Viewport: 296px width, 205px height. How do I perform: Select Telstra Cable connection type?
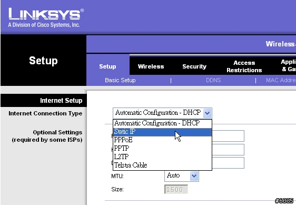click(x=162, y=165)
